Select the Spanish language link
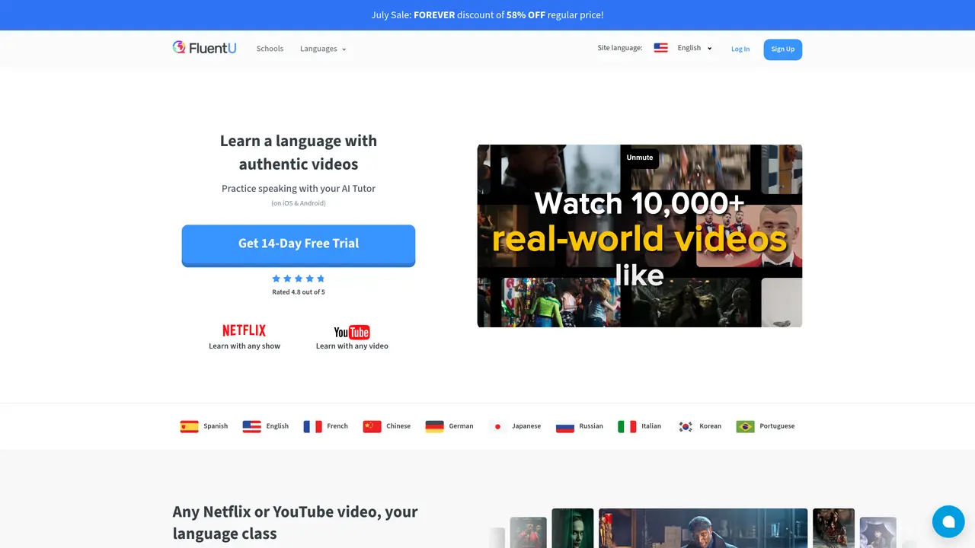975x548 pixels. (216, 426)
